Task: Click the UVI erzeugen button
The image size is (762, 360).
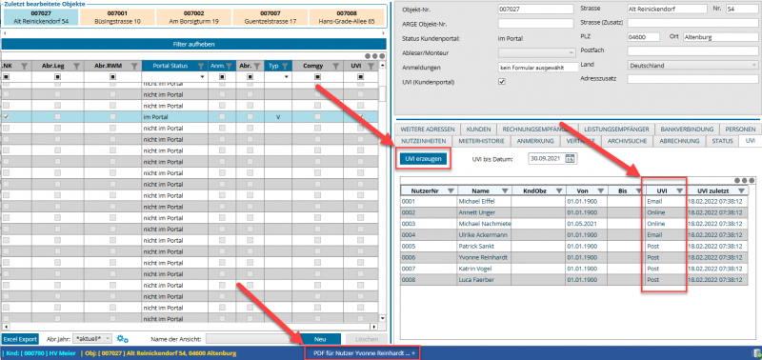Action: pos(423,159)
